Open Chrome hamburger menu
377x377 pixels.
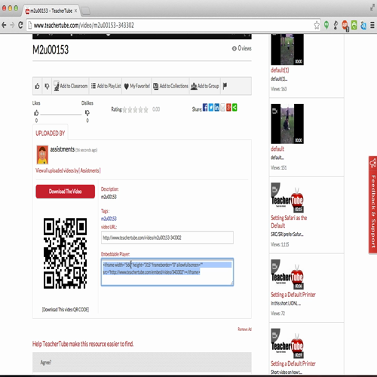click(372, 25)
